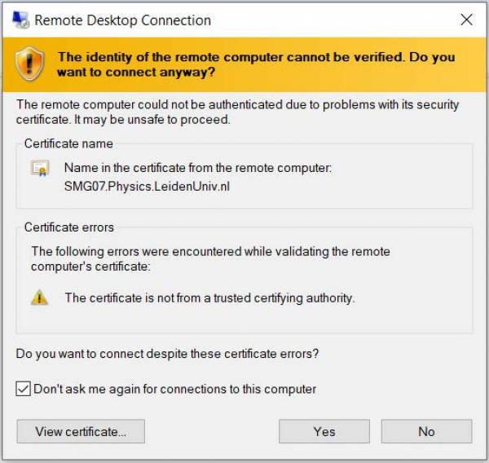The image size is (489, 463).
Task: Tick the "Don't ask me again" checkbox
Action: click(x=24, y=389)
